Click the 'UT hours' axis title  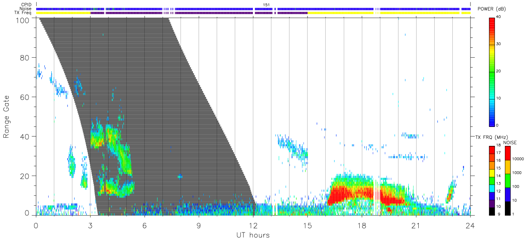tap(252, 235)
